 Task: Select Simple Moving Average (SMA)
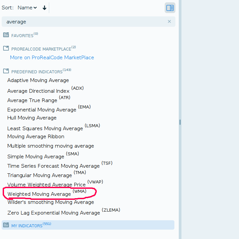pyautogui.click(x=43, y=156)
